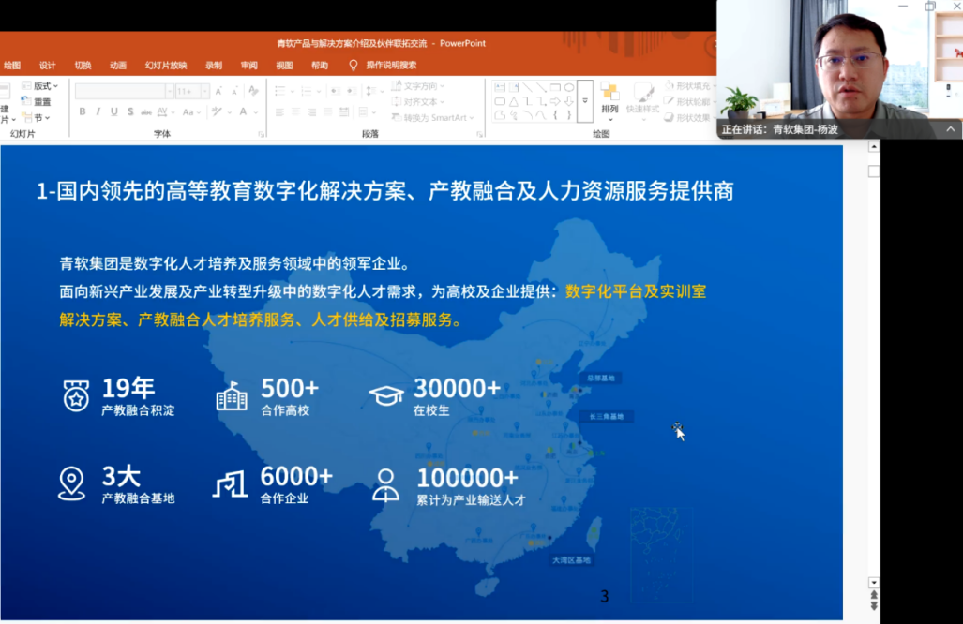This screenshot has height=624, width=963.
Task: Apply Underline formatting in the font group
Action: tap(113, 111)
